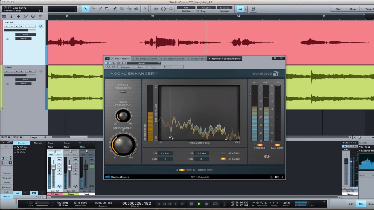Click the Compare button

(125, 67)
